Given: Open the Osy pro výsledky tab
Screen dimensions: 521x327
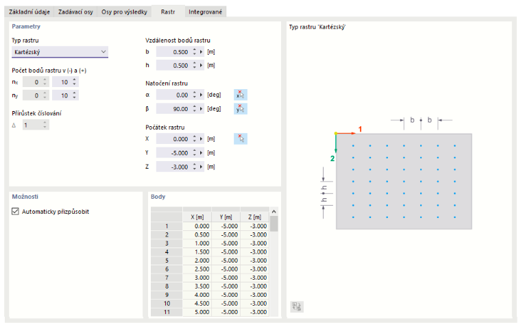Looking at the screenshot, I should 124,12.
